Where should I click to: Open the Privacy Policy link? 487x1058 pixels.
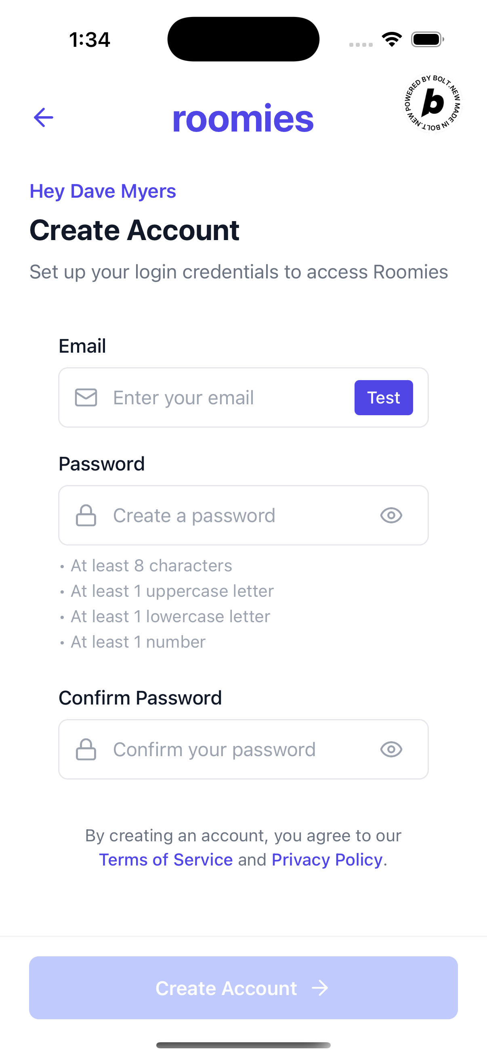(x=327, y=859)
